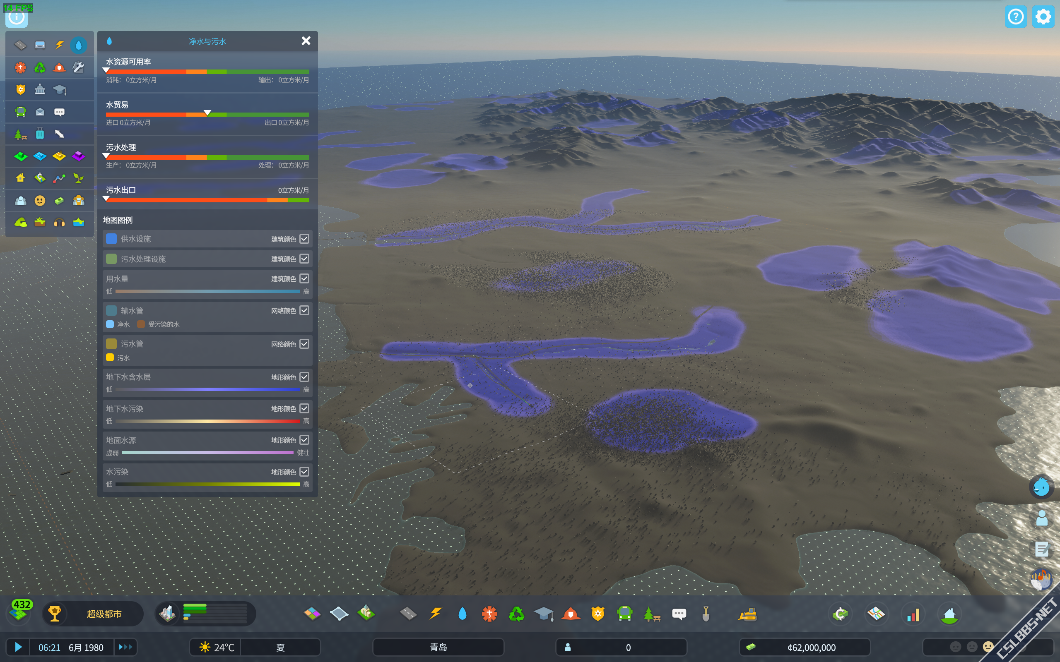Open the fire helmet info view
Image resolution: width=1060 pixels, height=662 pixels.
59,67
